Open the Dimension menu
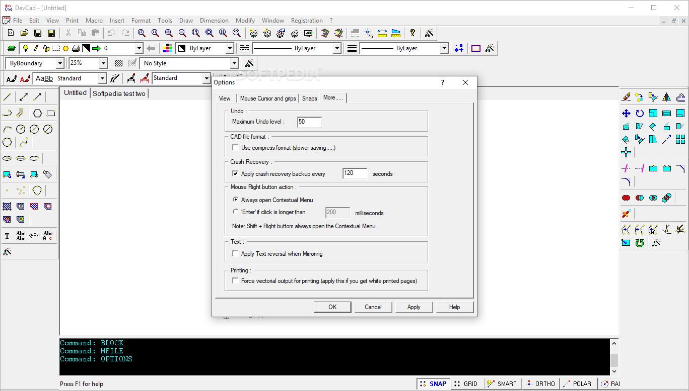The height and width of the screenshot is (391, 689). point(214,21)
